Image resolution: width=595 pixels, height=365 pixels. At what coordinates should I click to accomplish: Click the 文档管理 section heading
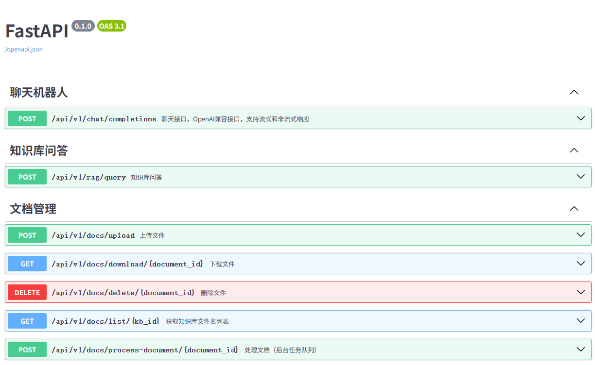click(x=33, y=209)
